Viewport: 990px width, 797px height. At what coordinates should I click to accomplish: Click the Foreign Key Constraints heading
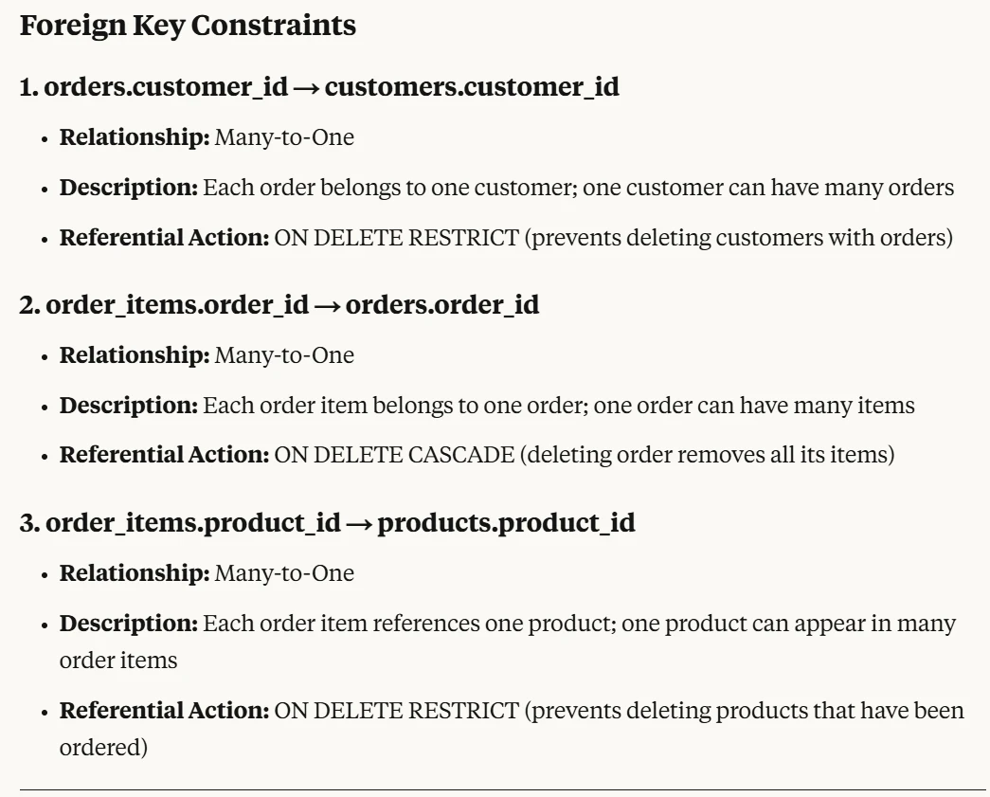188,26
